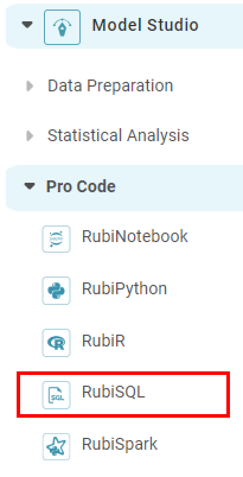243x477 pixels.
Task: Click the RubiSpark text label
Action: tap(120, 445)
